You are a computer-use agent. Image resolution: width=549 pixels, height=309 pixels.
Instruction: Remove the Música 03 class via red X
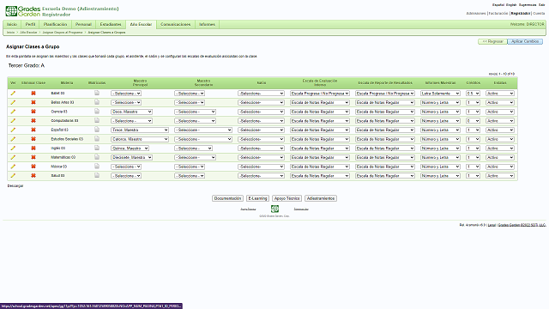tap(33, 167)
